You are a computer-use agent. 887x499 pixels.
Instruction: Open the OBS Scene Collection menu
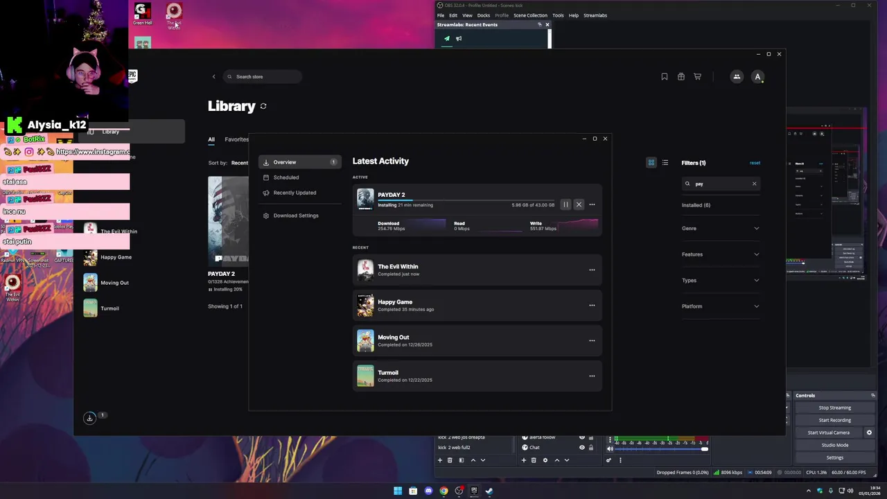point(530,15)
